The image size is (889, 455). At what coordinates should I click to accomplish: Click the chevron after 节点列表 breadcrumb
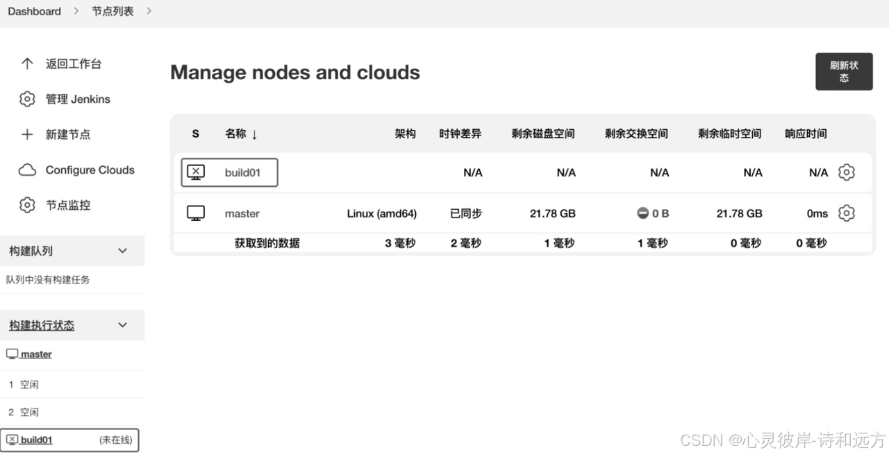pyautogui.click(x=149, y=11)
